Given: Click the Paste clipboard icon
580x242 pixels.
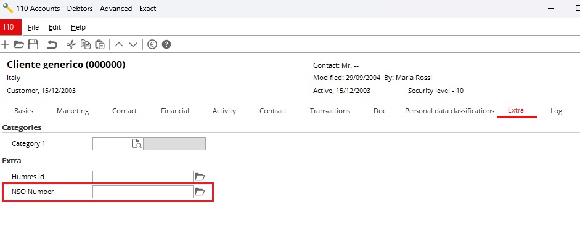Looking at the screenshot, I should point(100,45).
